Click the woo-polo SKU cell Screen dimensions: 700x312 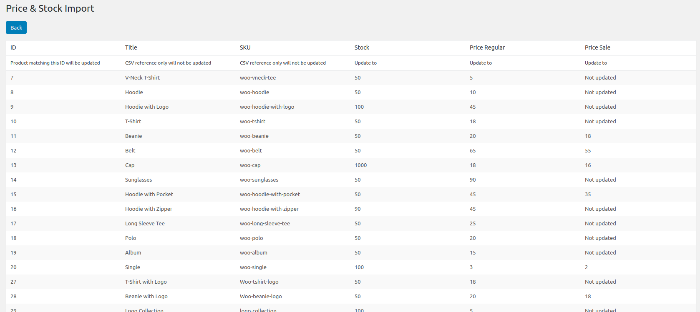point(251,238)
